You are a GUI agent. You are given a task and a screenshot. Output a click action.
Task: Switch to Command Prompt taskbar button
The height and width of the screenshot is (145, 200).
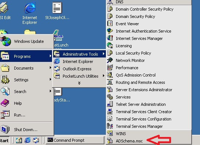[75, 140]
